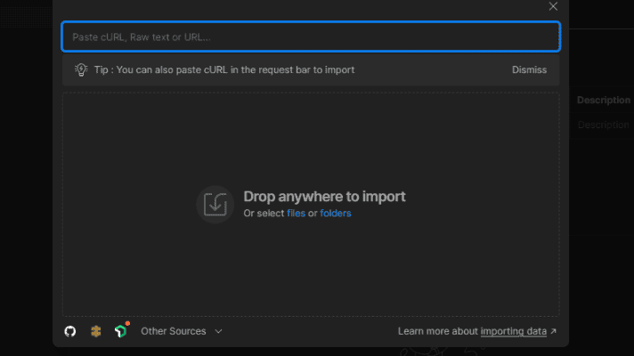Close the import dialog with the X
Screen dimensions: 634x356
(553, 6)
